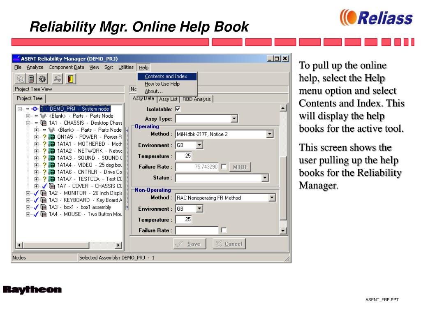Click the assembly icon beside 1A4 MOUSE

click(x=44, y=214)
